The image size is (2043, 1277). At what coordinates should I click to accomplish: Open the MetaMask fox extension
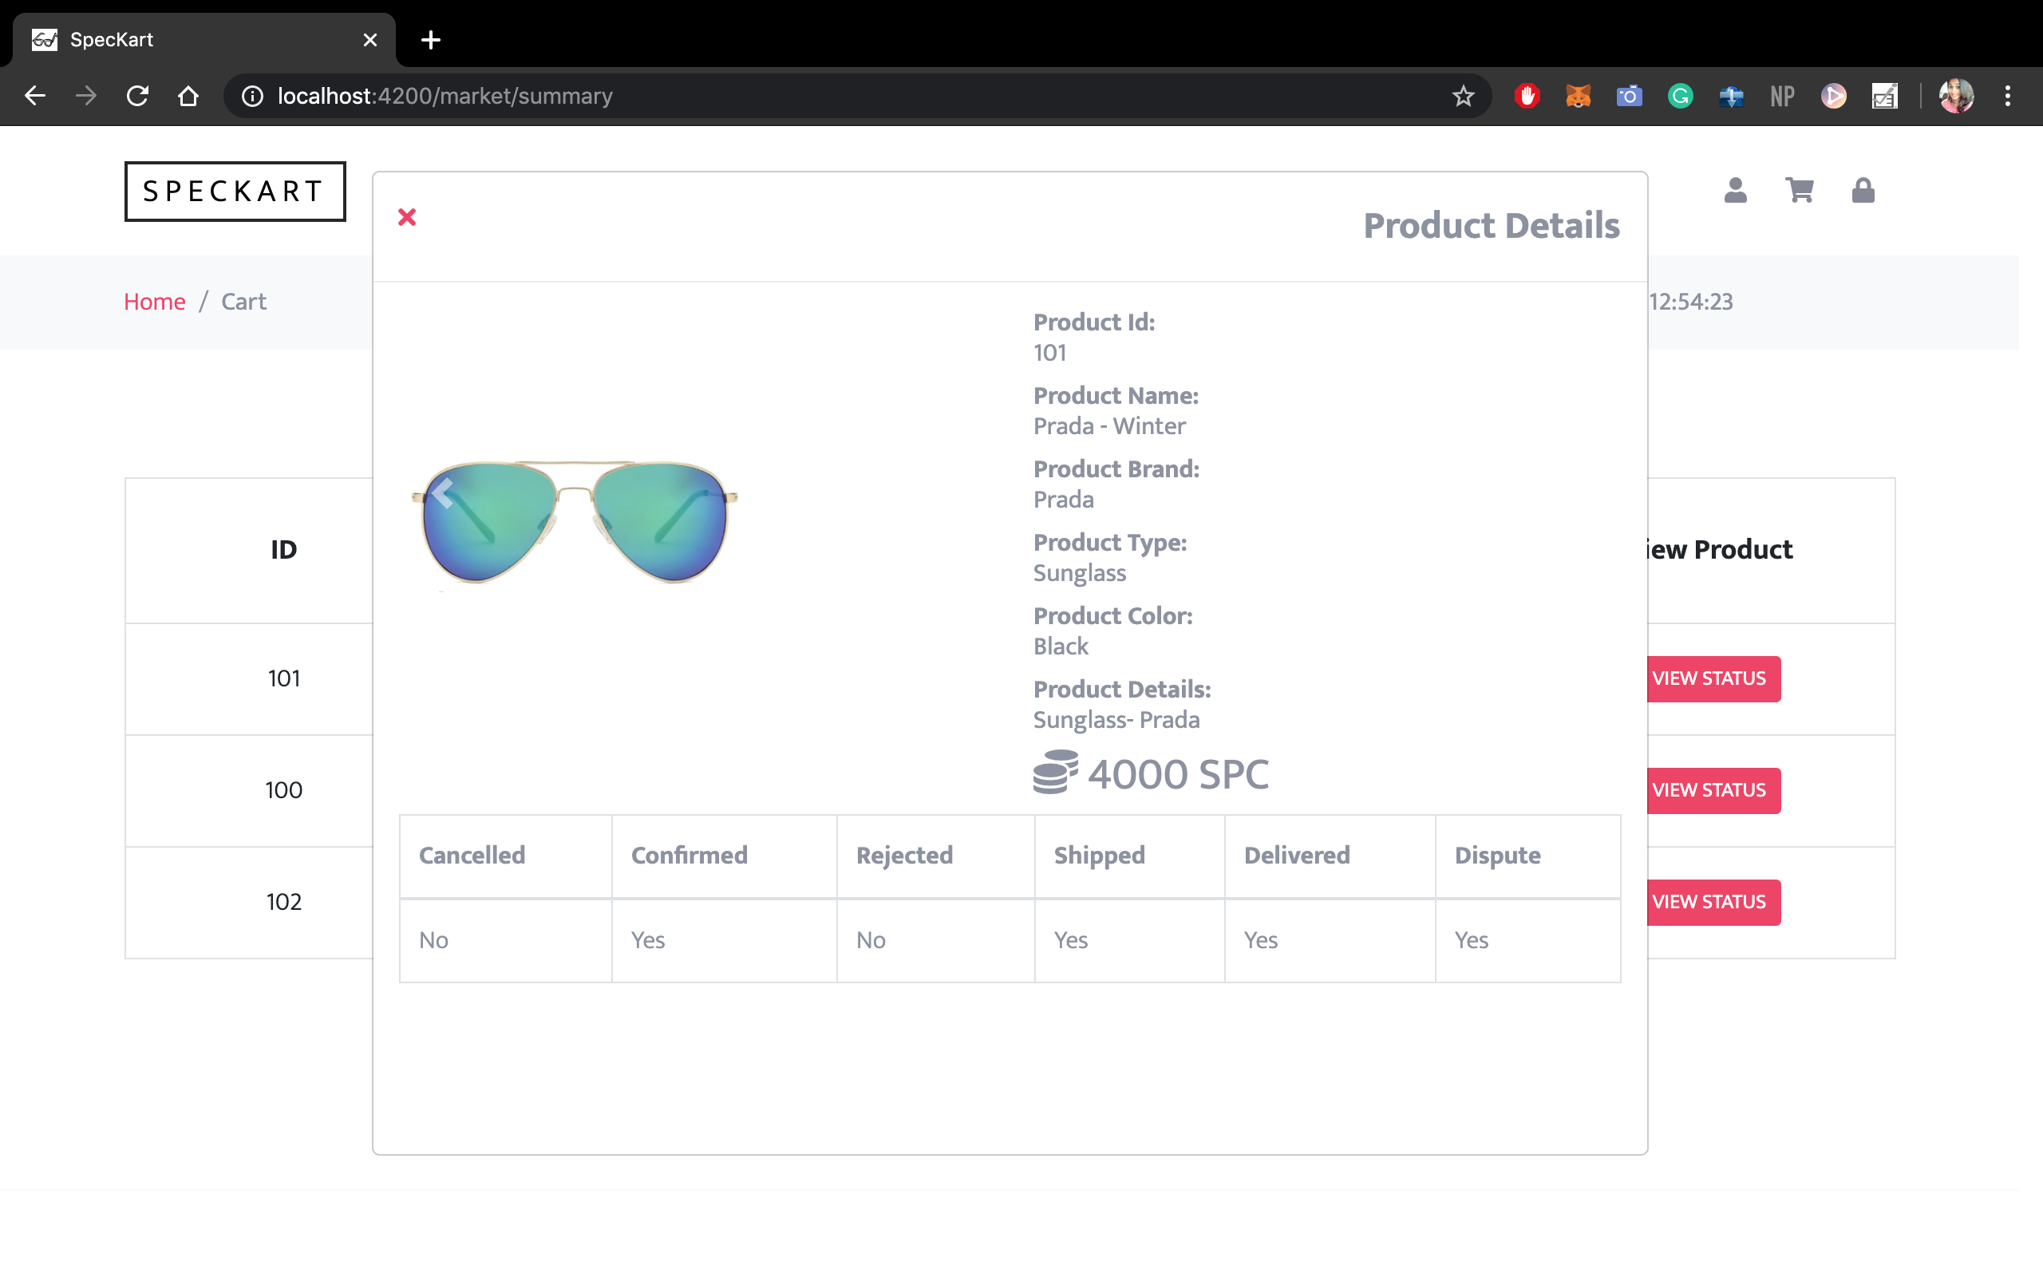pyautogui.click(x=1578, y=97)
